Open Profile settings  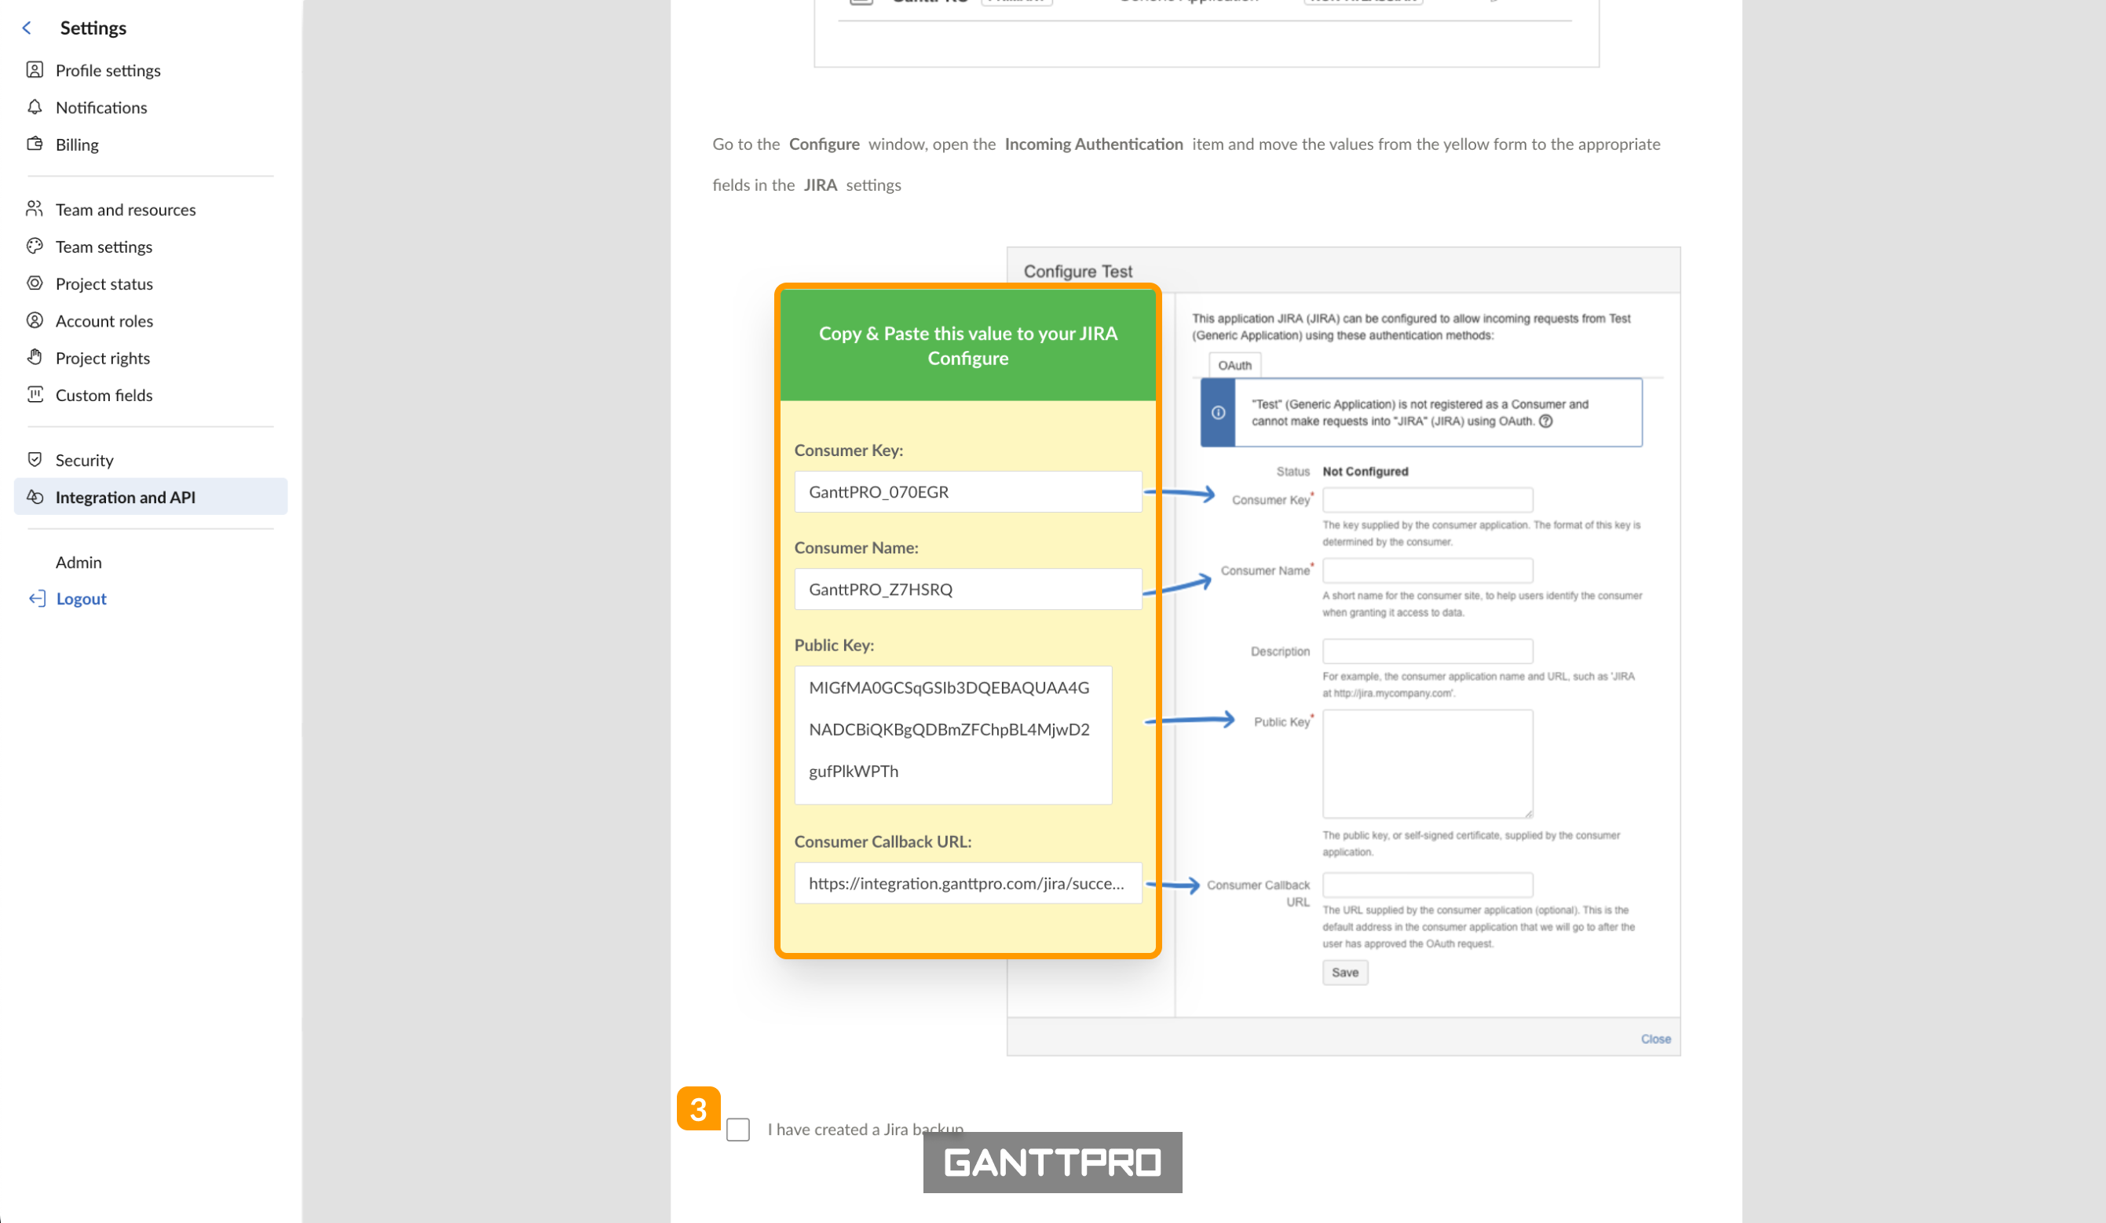point(108,70)
